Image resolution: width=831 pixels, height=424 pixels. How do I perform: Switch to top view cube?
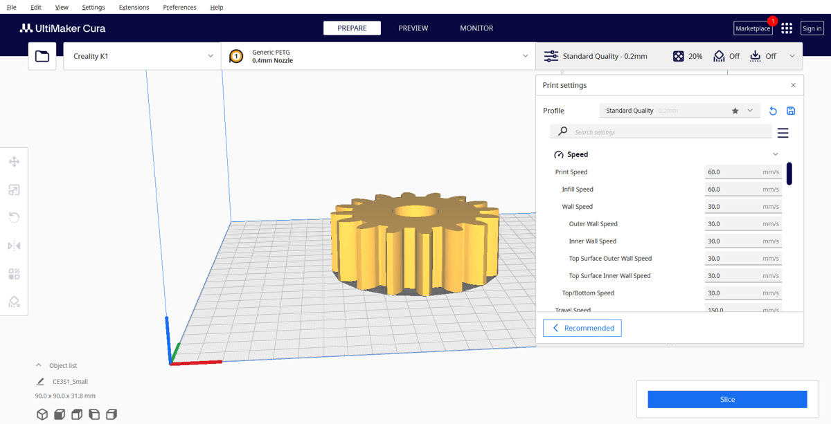pos(77,414)
